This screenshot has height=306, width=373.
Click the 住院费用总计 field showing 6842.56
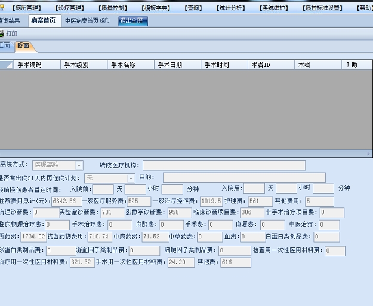pyautogui.click(x=67, y=201)
